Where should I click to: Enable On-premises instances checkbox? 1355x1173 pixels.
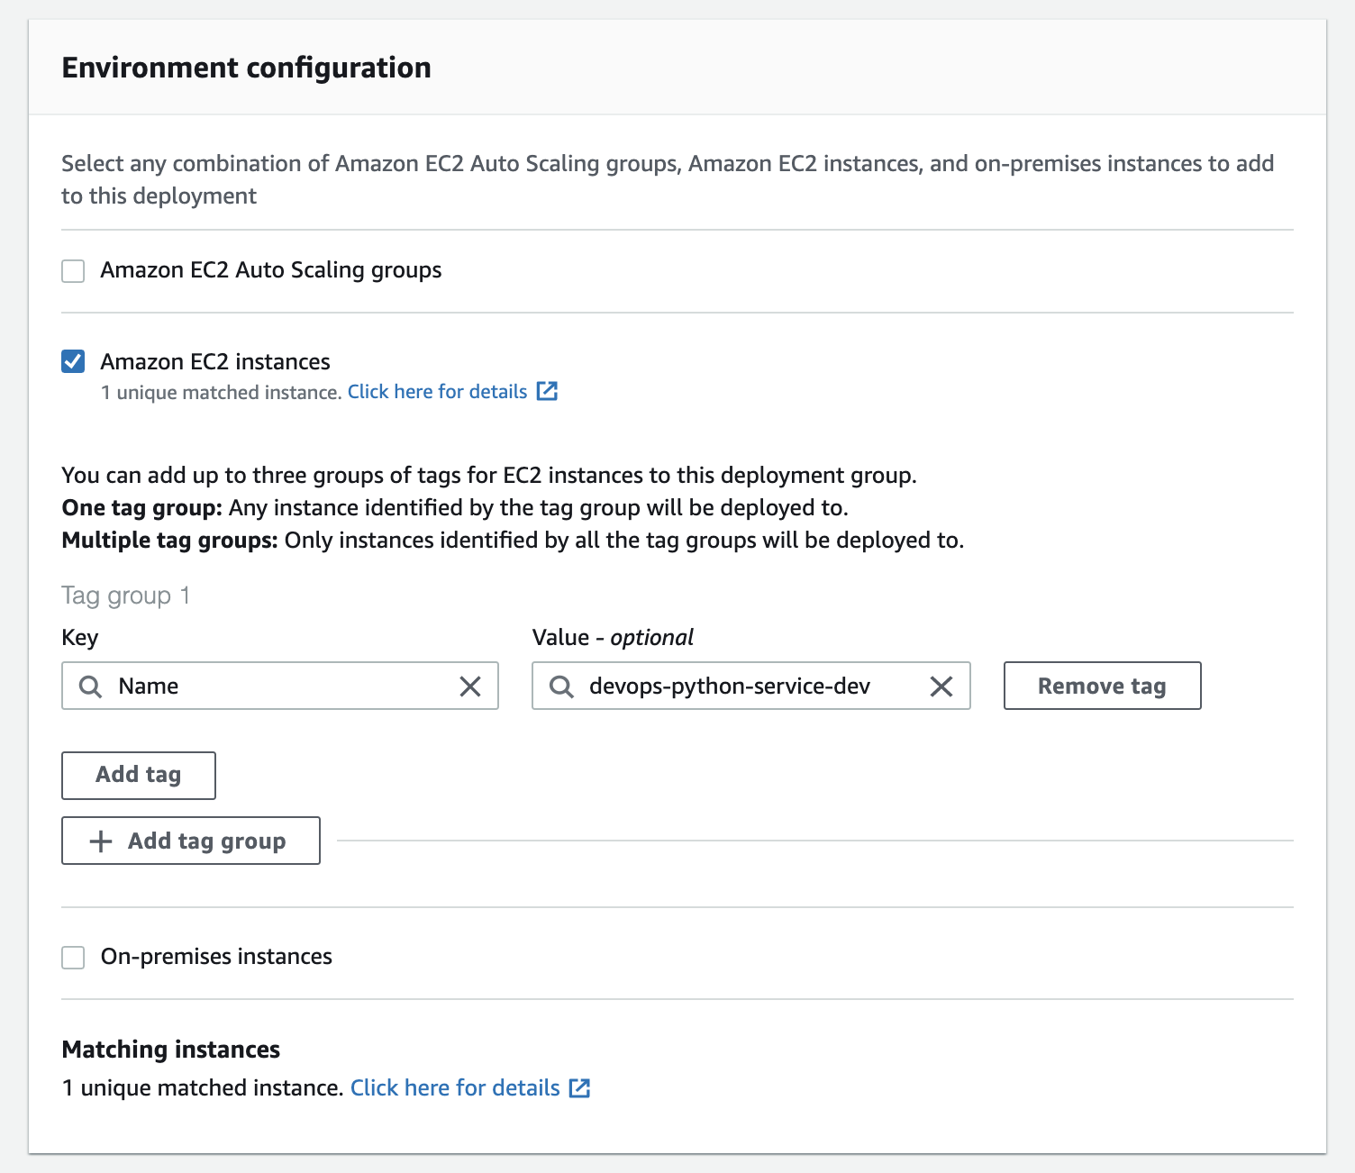pyautogui.click(x=73, y=957)
